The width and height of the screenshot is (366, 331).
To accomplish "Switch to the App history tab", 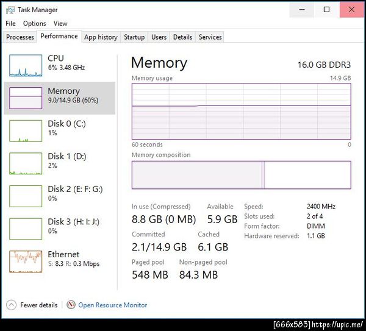I will pyautogui.click(x=101, y=37).
